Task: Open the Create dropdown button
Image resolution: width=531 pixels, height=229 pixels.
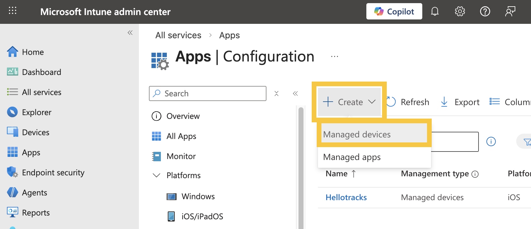Action: pyautogui.click(x=349, y=102)
